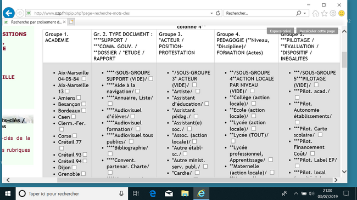
Task: Click the browser back arrow button
Action: [x=9, y=13]
